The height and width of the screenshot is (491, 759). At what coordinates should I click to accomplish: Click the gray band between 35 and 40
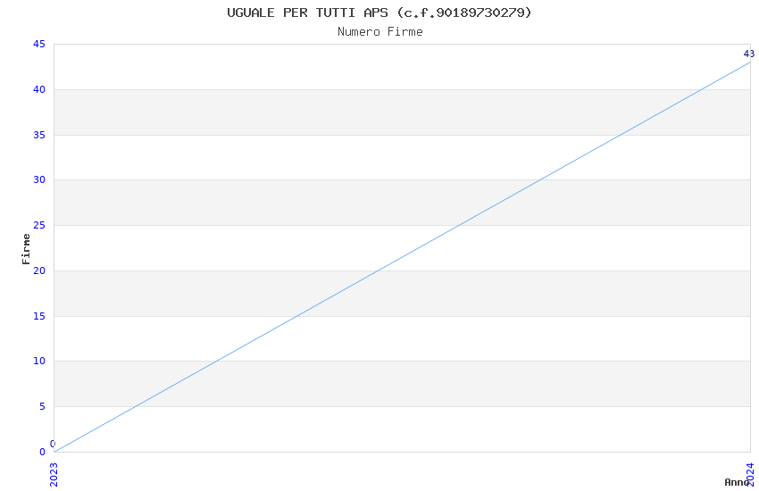coord(268,112)
